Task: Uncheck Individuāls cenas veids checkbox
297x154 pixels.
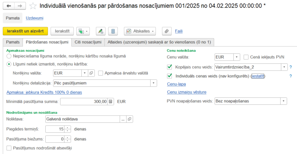Action: 170,76
